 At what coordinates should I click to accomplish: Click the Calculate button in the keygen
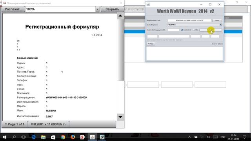click(211, 30)
